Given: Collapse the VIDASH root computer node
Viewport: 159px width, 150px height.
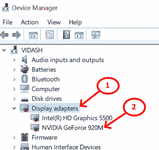Looking at the screenshot, I should pos(4,50).
